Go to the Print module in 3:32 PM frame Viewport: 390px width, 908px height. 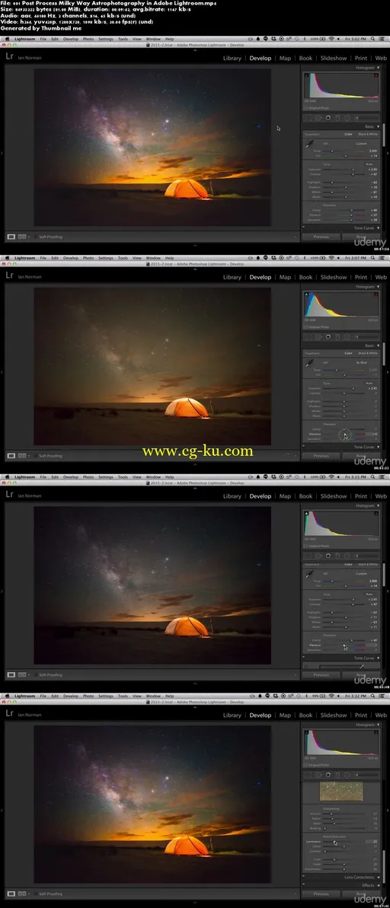pos(361,715)
